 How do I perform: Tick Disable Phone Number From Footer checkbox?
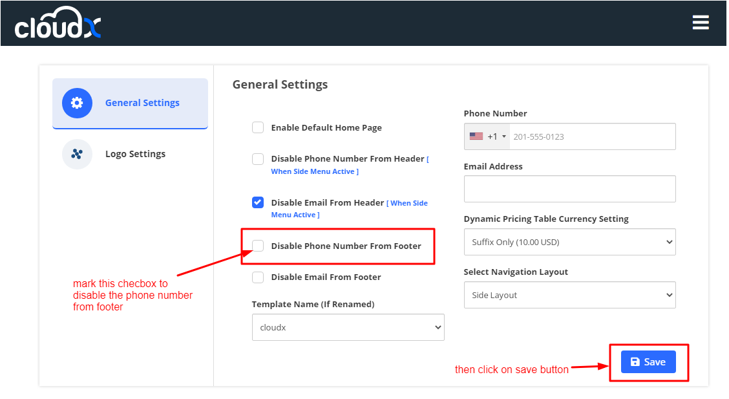(258, 246)
